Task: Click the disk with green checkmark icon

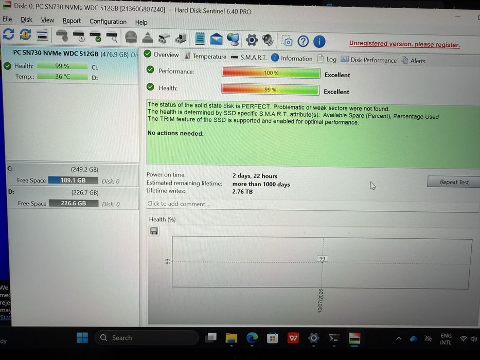Action: (x=96, y=37)
